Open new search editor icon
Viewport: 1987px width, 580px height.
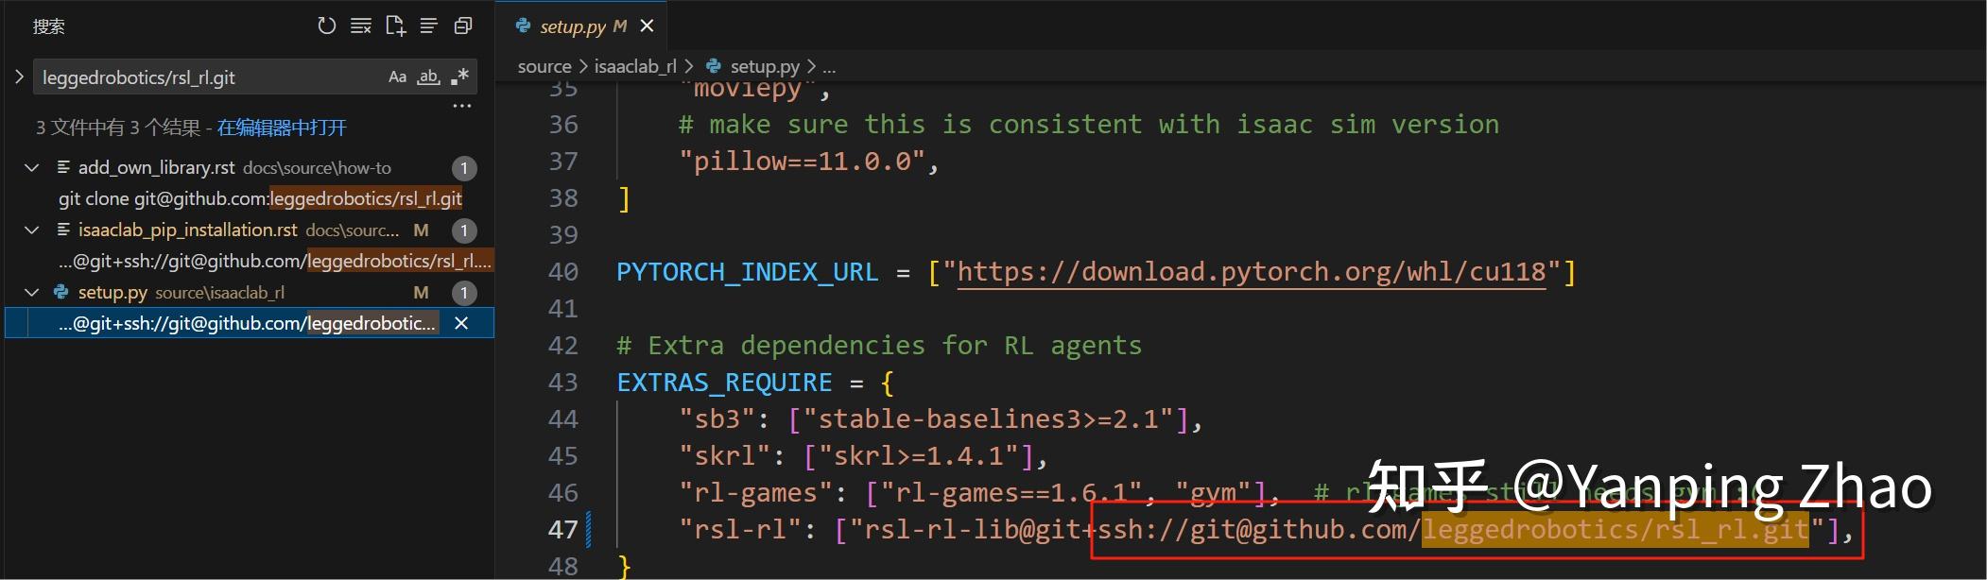[x=395, y=26]
